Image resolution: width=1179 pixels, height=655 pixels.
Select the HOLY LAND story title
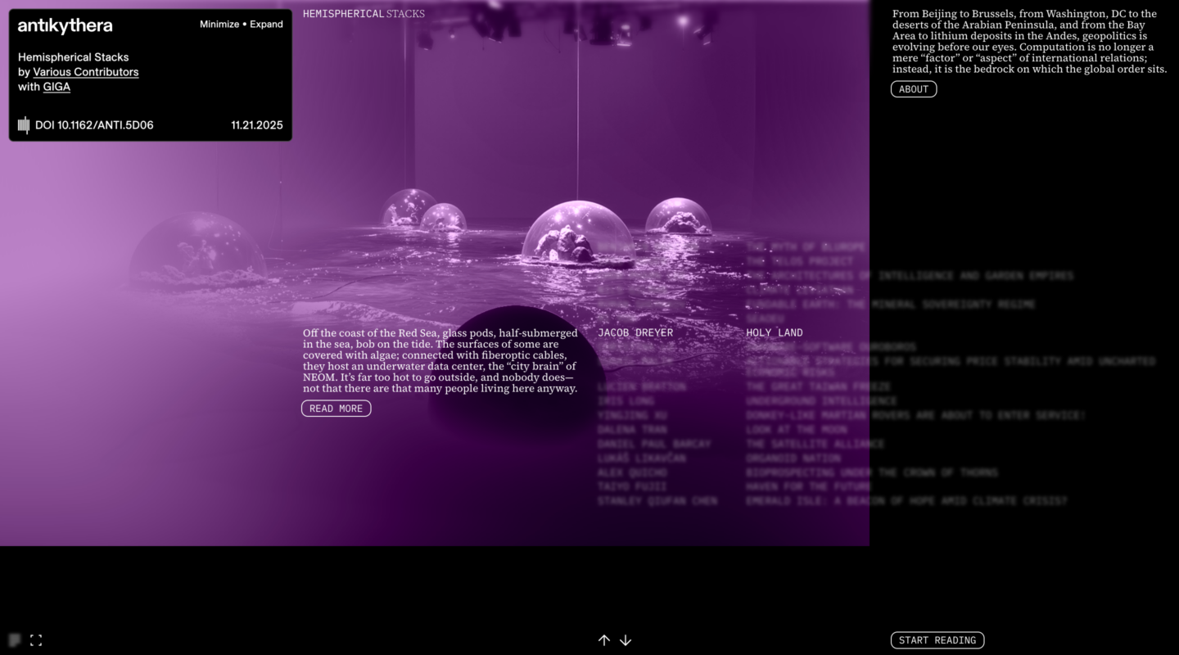[x=774, y=332]
